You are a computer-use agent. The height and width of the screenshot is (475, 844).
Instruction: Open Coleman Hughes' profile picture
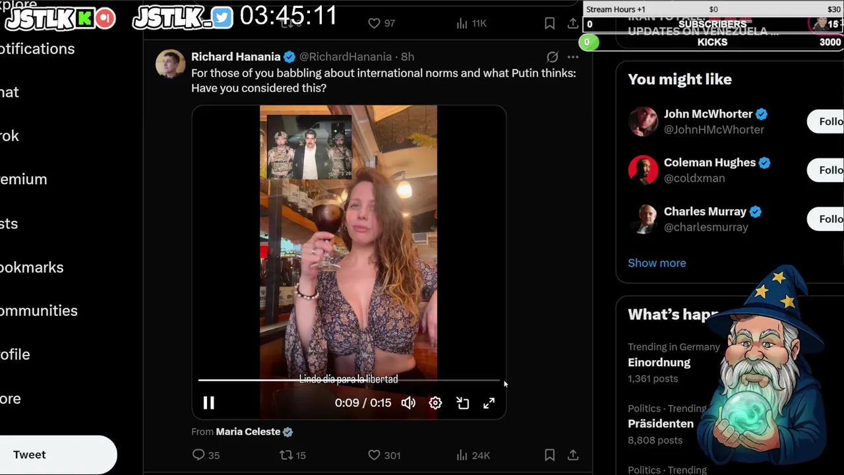pyautogui.click(x=643, y=170)
